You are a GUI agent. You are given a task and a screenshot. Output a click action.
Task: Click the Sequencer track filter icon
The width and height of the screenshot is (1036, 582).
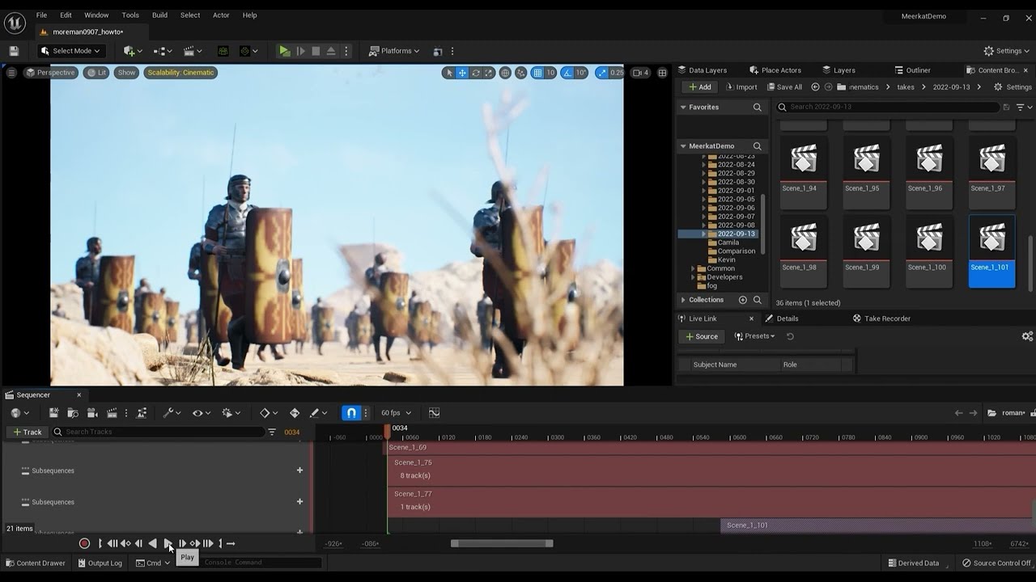272,432
